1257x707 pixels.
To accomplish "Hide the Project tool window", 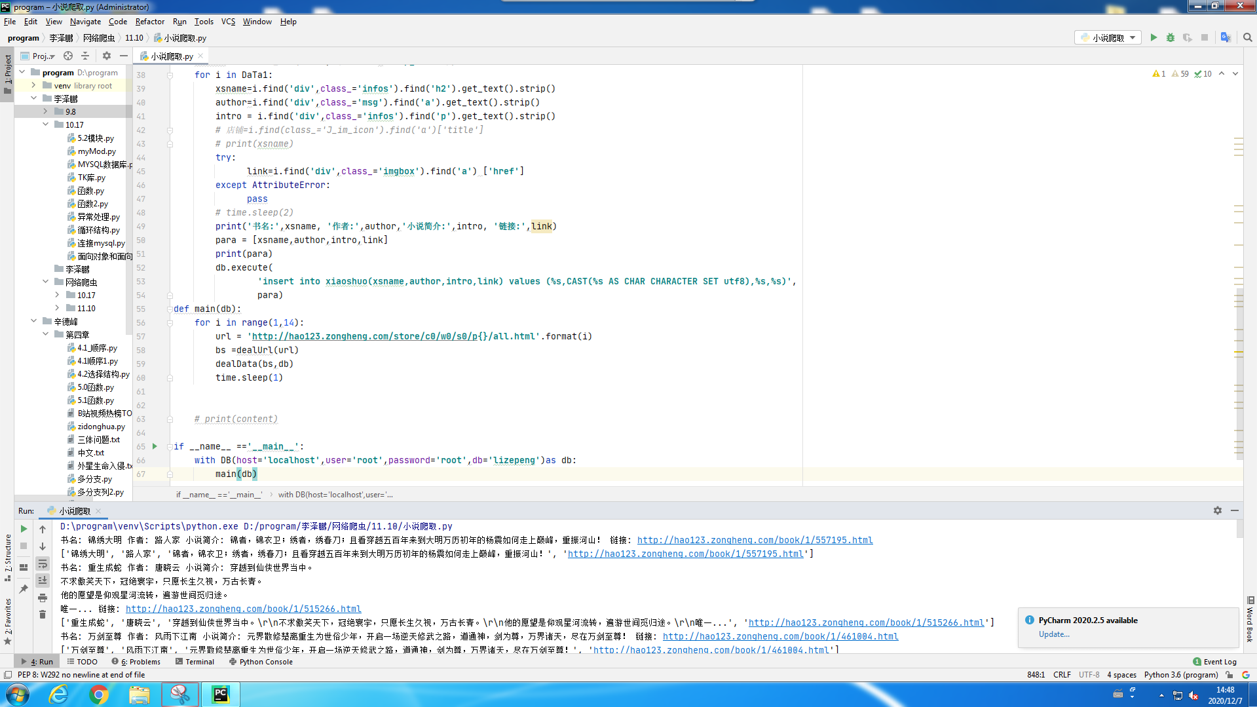I will 124,56.
